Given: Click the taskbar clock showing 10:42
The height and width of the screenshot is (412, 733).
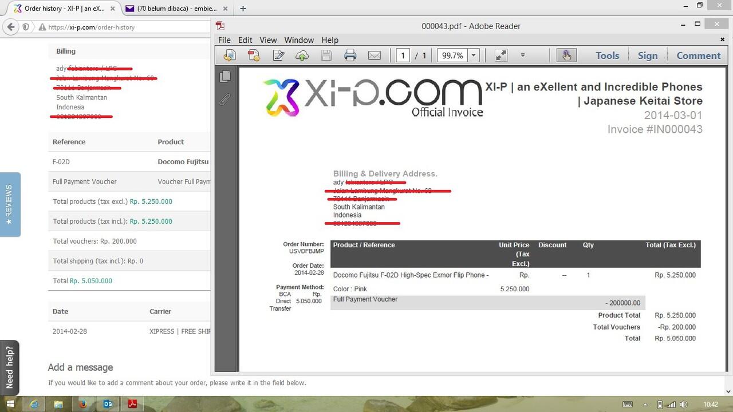Looking at the screenshot, I should (711, 405).
